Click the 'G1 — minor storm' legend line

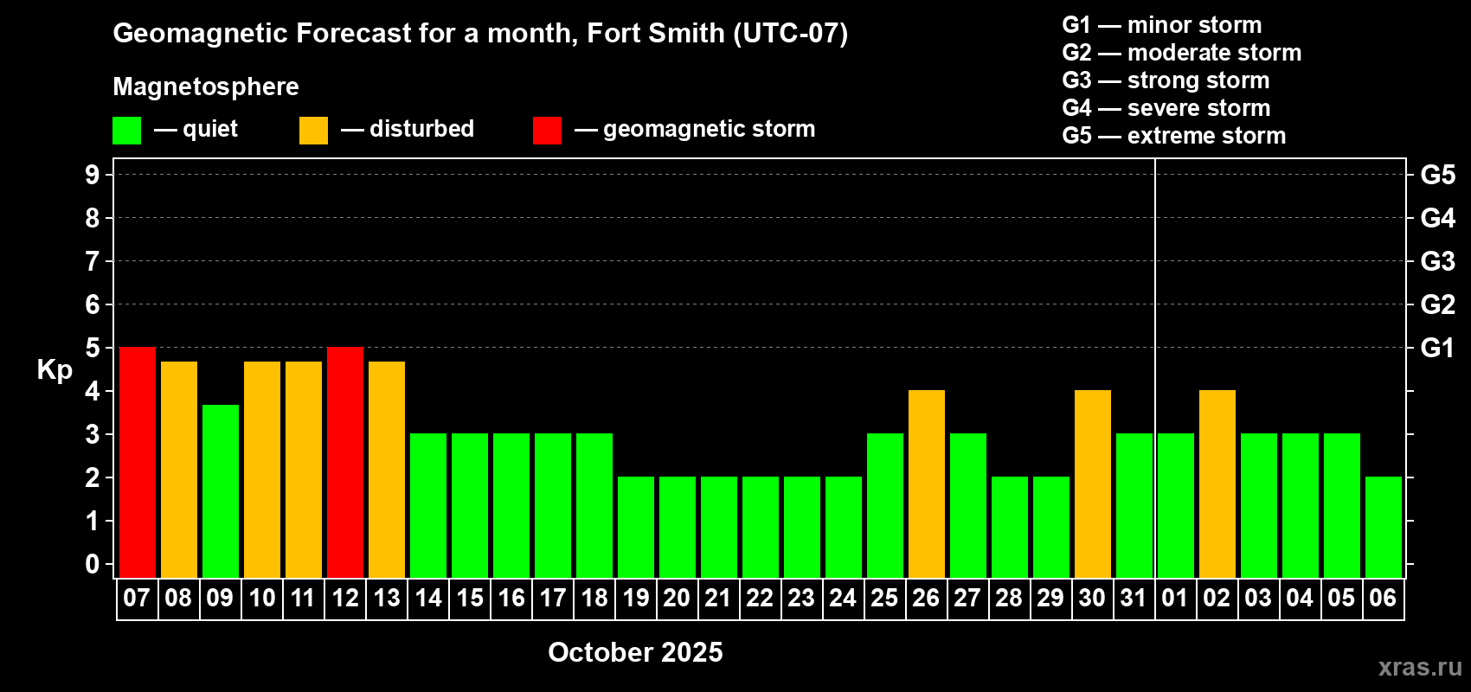point(1162,25)
